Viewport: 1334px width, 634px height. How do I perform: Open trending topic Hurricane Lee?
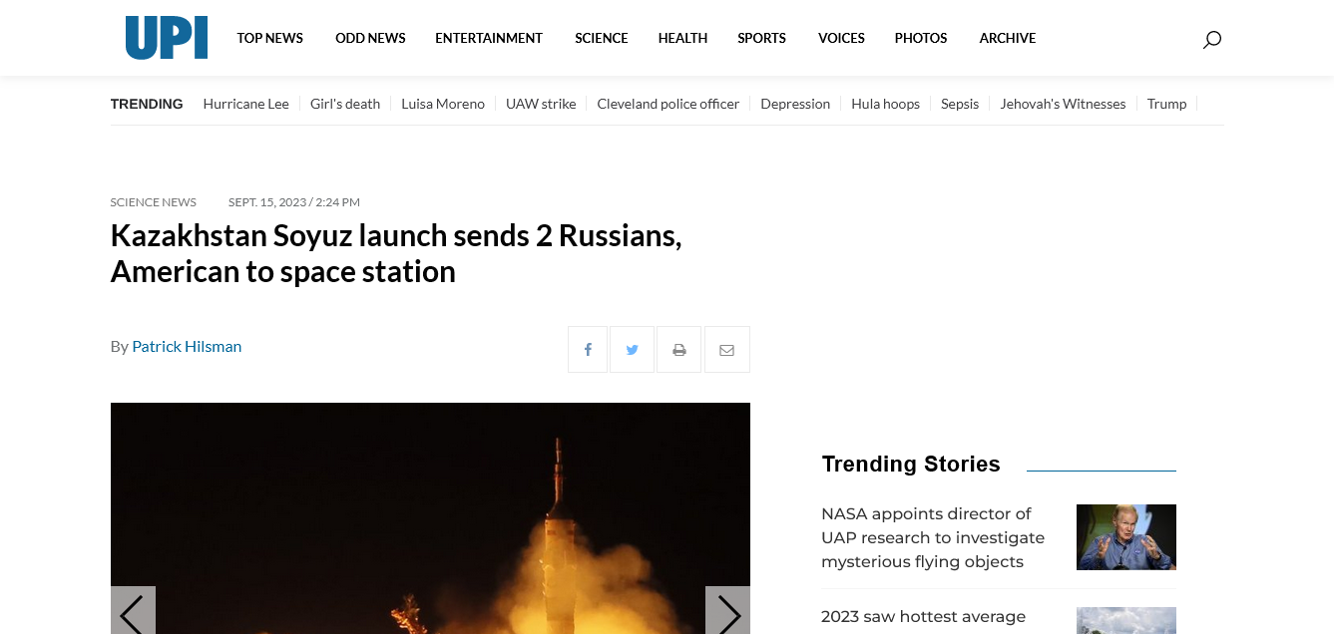[245, 104]
